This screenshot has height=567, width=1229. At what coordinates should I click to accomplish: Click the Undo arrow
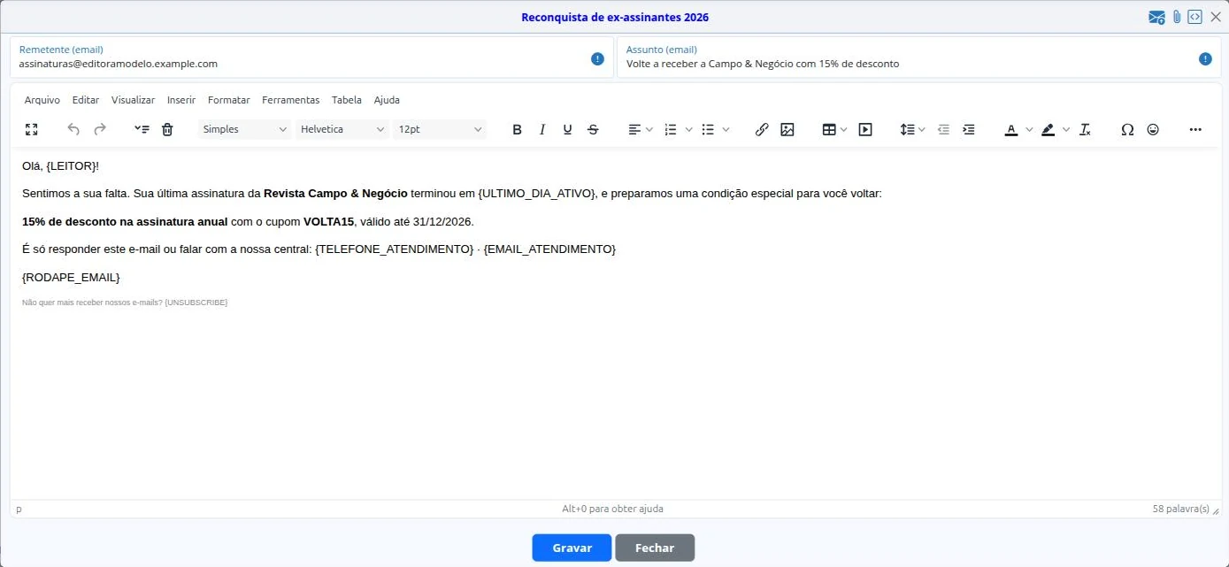pyautogui.click(x=73, y=129)
